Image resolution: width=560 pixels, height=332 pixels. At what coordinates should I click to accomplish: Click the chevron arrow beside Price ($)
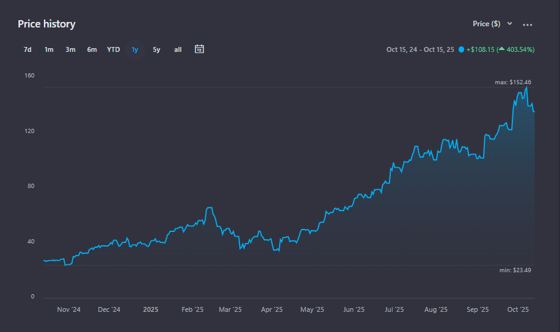[509, 24]
